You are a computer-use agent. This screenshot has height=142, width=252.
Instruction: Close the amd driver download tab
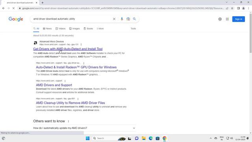(x=37, y=3)
